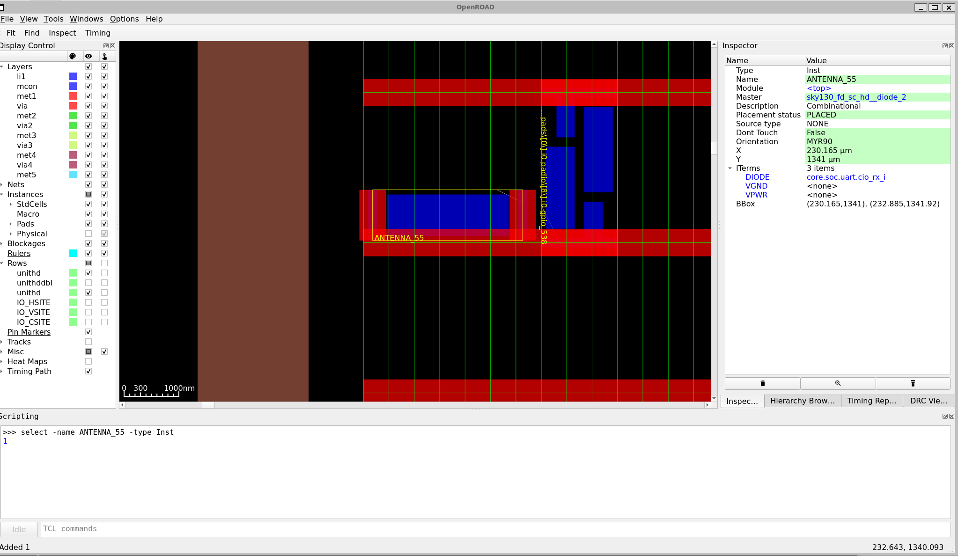
Task: Click the undock icon on the Display Control panel
Action: [106, 45]
